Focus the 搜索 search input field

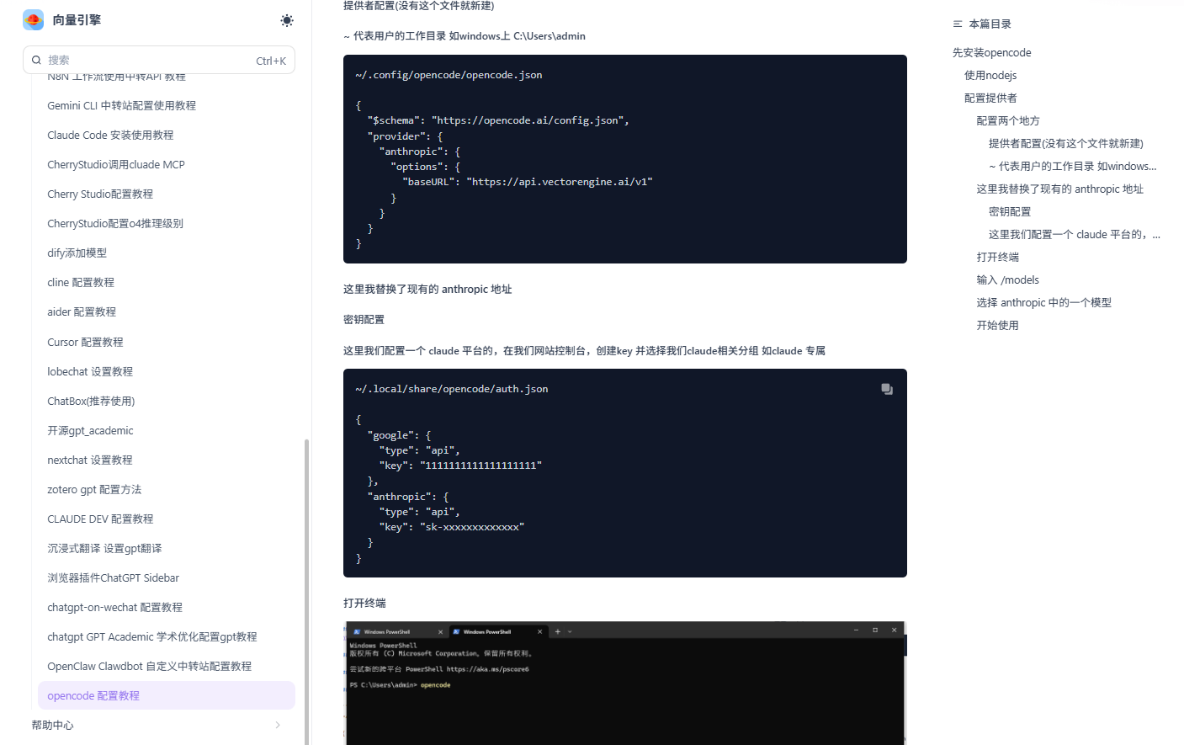point(159,60)
